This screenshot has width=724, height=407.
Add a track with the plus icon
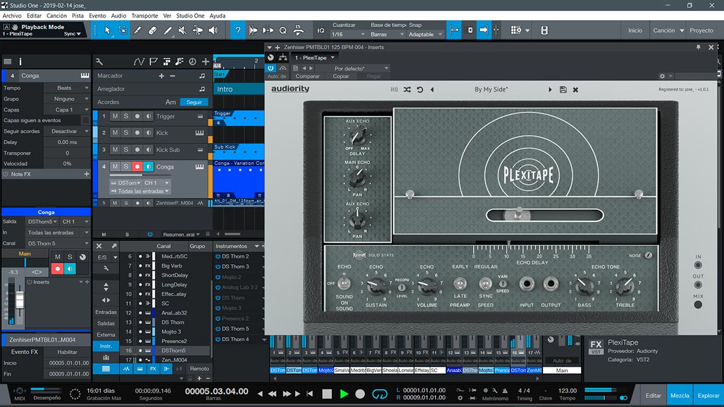click(206, 62)
